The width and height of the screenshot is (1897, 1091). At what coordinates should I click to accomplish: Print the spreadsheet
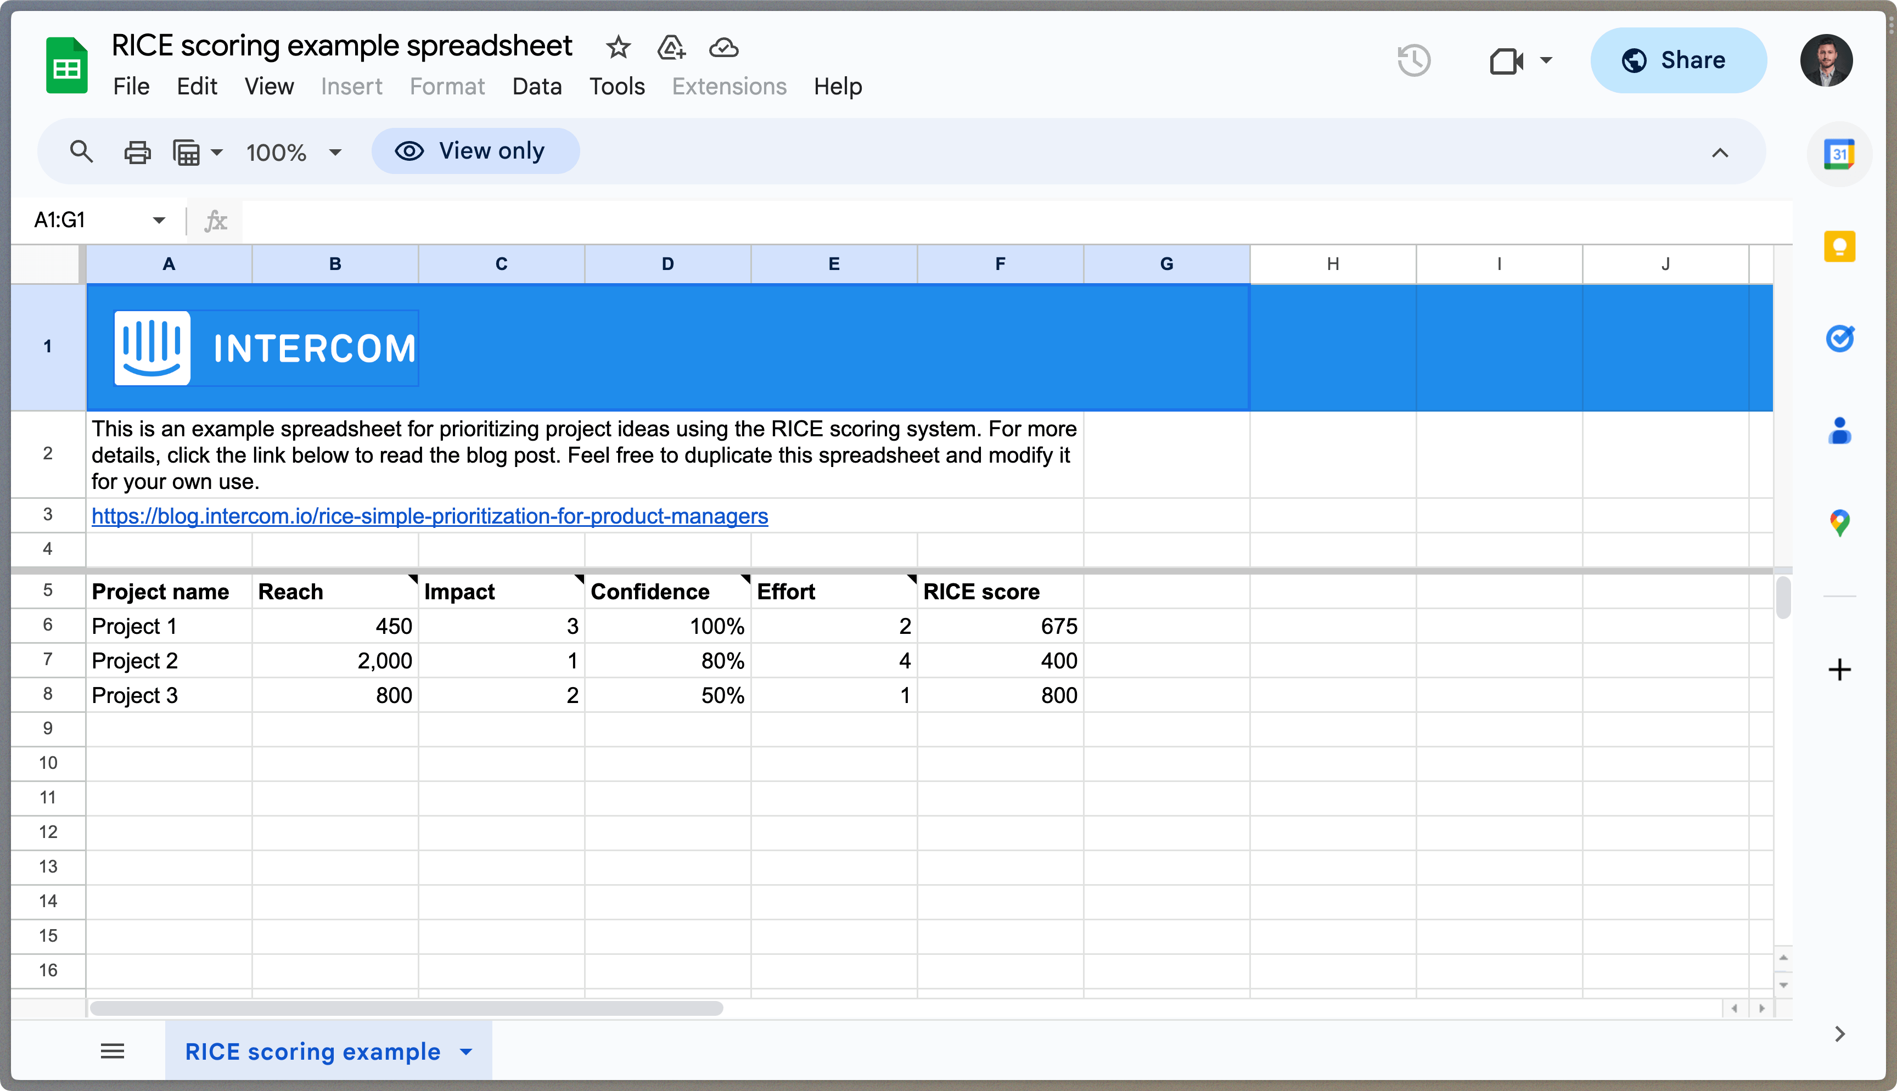pyautogui.click(x=137, y=151)
